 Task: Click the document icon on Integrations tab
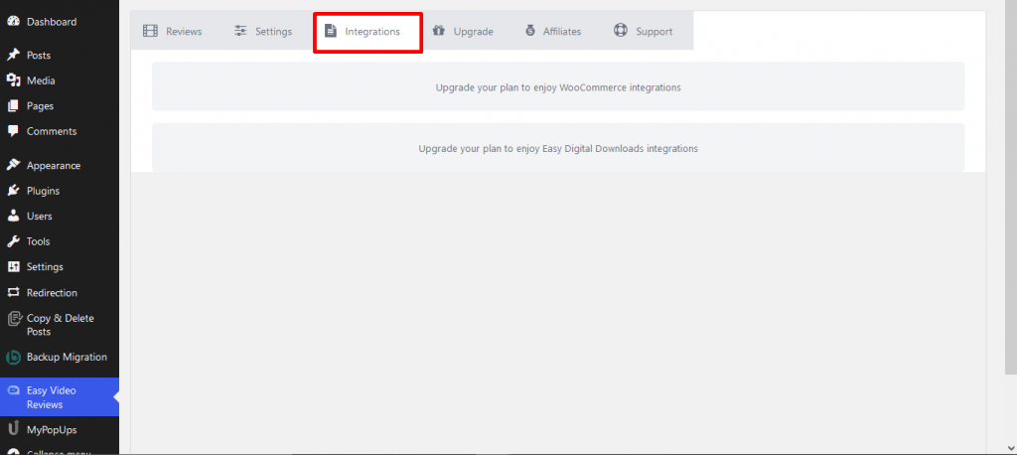tap(331, 31)
